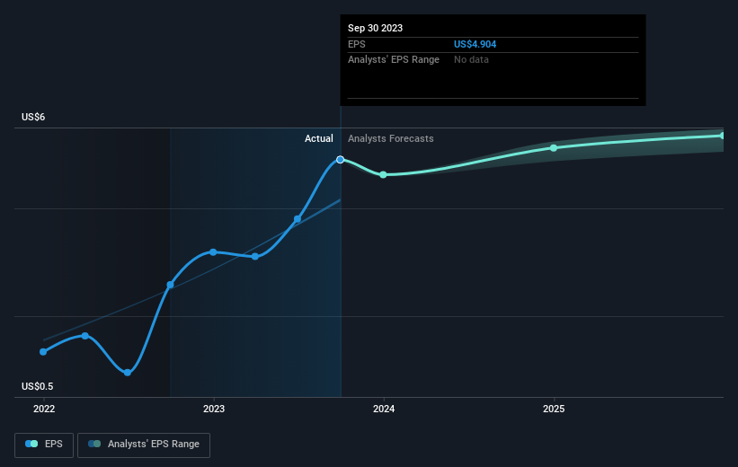Click the Actual label
Screen dimensions: 738x467
point(318,138)
